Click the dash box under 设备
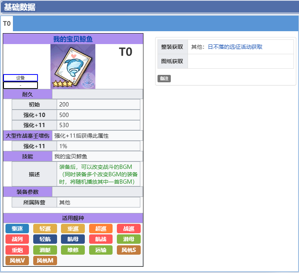 click(x=20, y=85)
